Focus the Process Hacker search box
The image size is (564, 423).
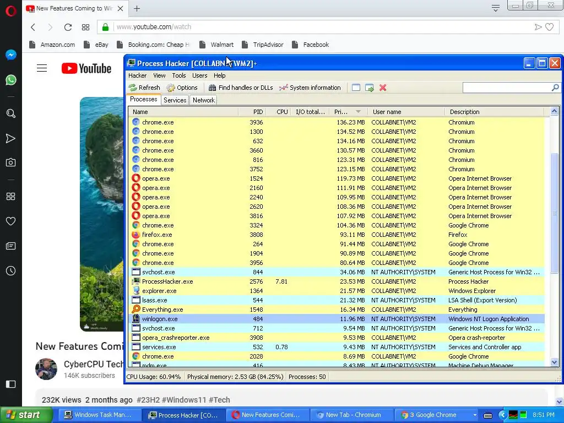click(x=507, y=88)
